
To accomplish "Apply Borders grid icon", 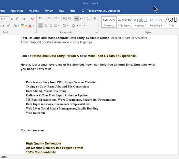I will (x=81, y=26).
